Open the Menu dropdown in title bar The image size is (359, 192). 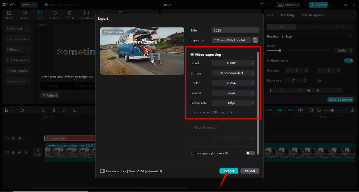click(29, 5)
